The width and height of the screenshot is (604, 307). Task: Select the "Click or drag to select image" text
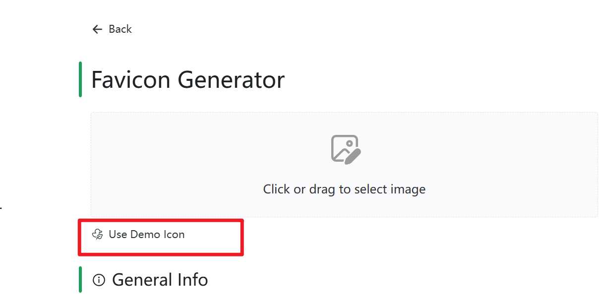click(x=344, y=189)
